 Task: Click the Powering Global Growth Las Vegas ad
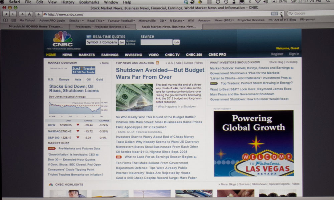254,143
